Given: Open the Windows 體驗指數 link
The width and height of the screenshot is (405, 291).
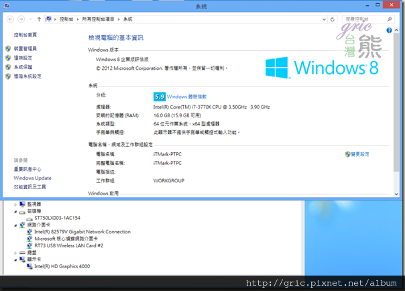Looking at the screenshot, I should (x=187, y=97).
